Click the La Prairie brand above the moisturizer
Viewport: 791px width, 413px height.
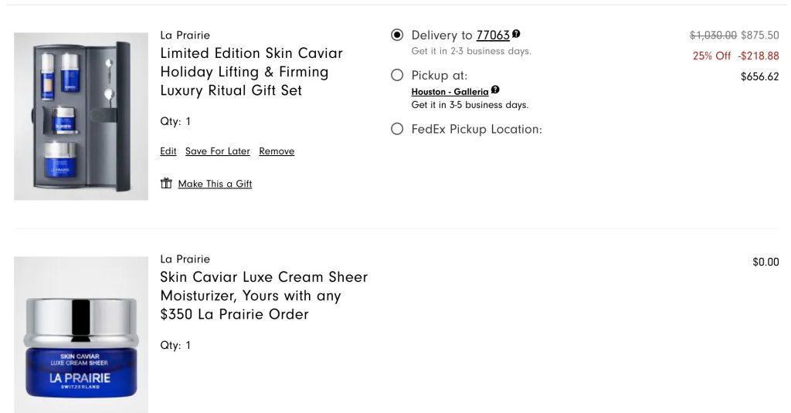coord(185,259)
